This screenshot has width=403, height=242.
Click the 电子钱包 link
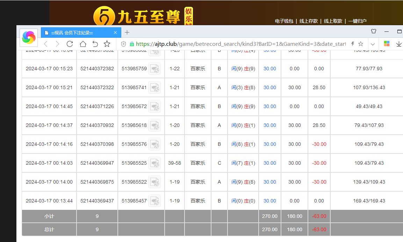(x=284, y=21)
